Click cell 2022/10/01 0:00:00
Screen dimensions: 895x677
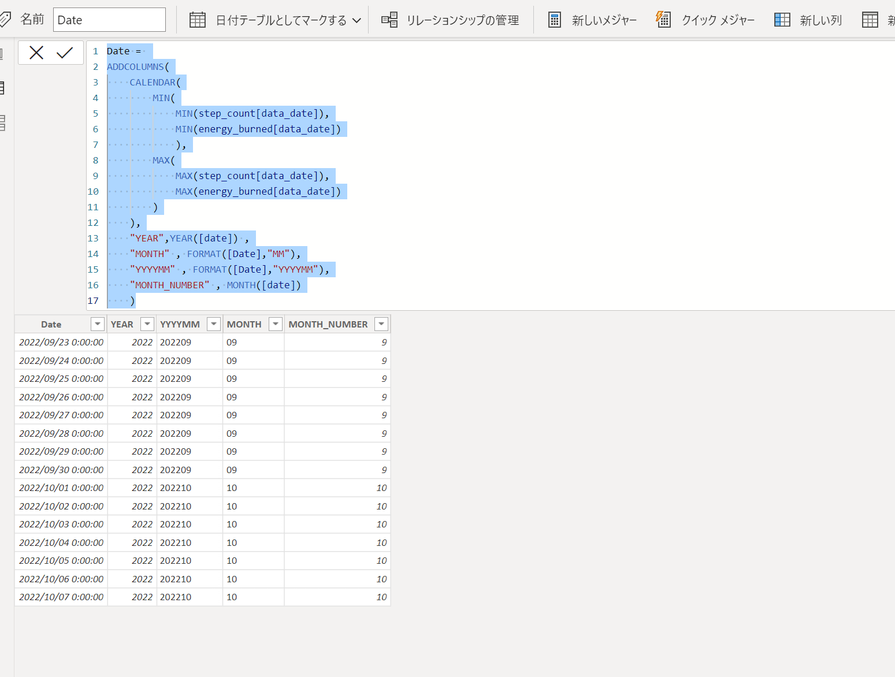(x=61, y=488)
